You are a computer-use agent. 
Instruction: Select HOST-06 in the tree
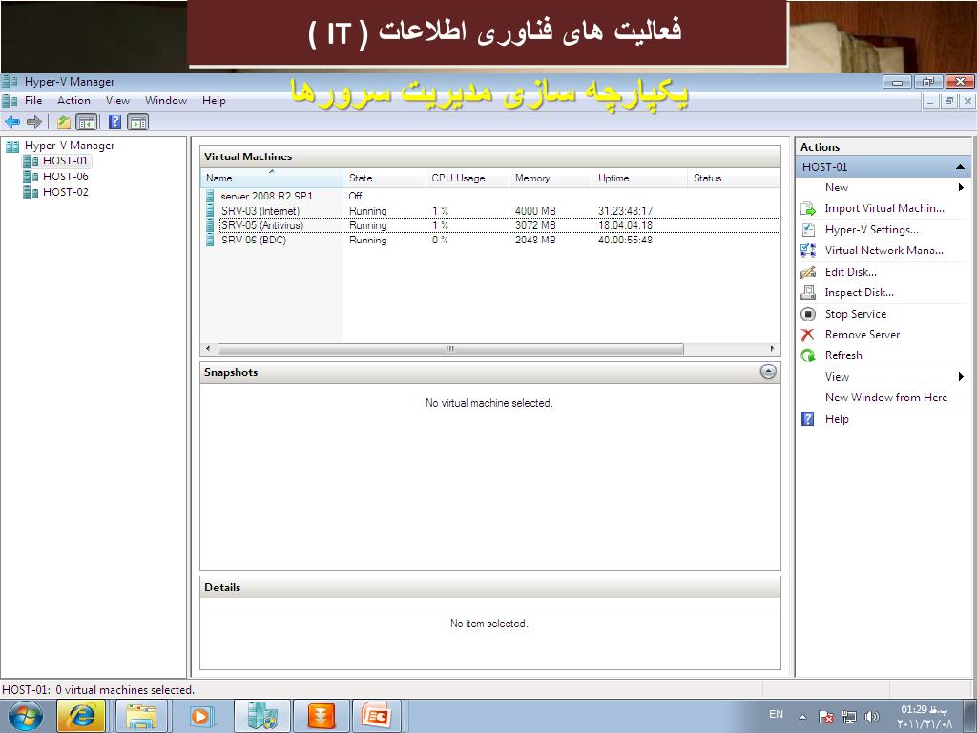pos(66,177)
